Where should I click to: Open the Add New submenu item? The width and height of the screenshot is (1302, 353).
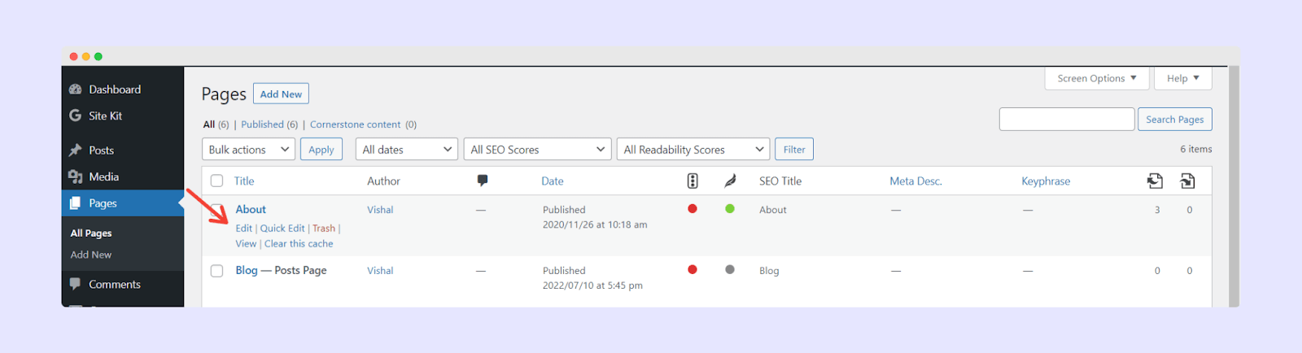click(x=91, y=255)
